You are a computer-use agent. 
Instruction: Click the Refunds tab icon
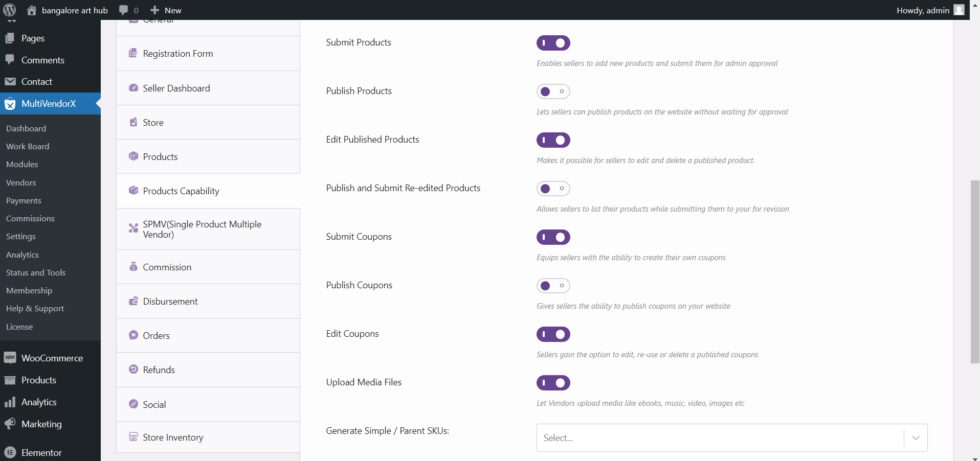tap(133, 370)
